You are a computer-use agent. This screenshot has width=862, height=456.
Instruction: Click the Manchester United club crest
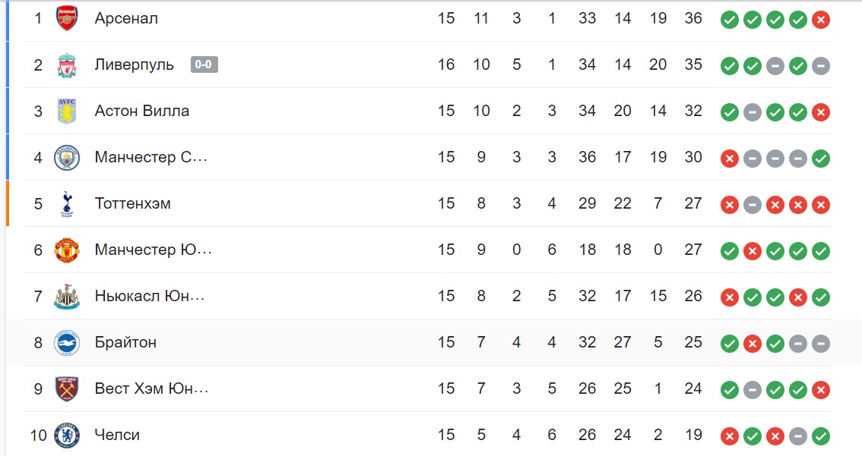point(67,250)
